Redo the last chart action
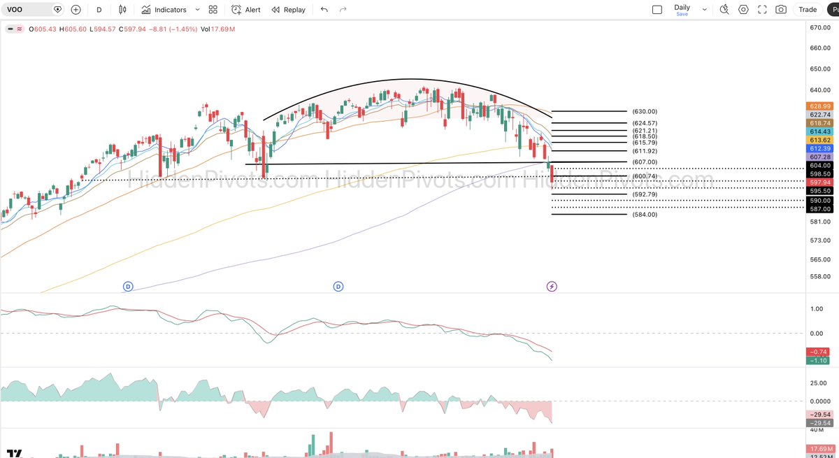The width and height of the screenshot is (839, 458). [x=343, y=10]
